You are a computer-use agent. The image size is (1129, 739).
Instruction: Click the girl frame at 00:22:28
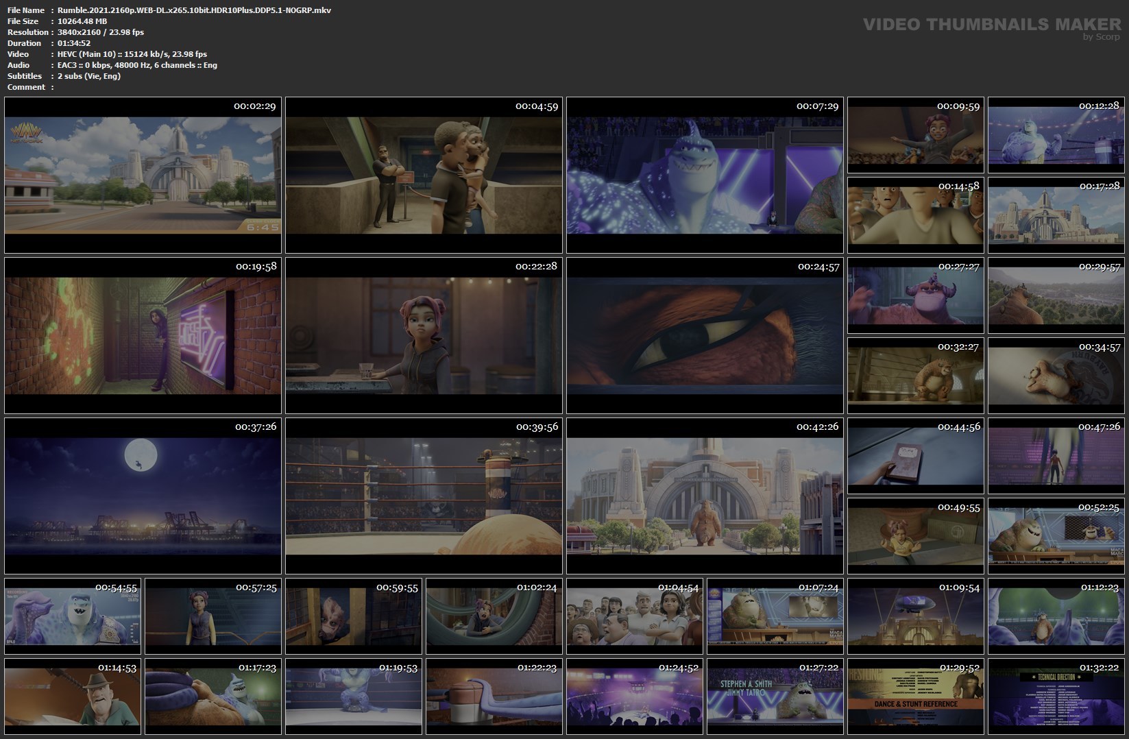pos(424,336)
